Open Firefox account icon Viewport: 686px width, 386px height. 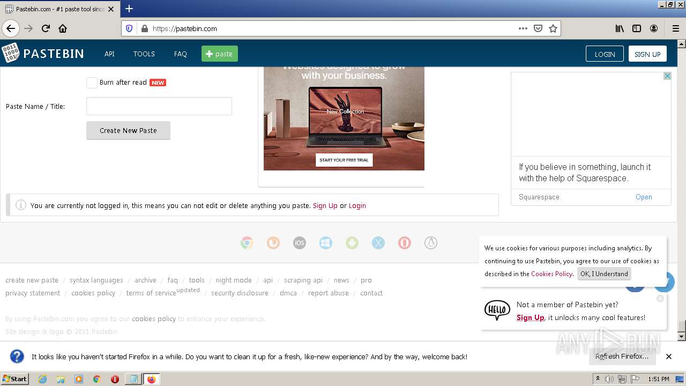click(x=654, y=28)
